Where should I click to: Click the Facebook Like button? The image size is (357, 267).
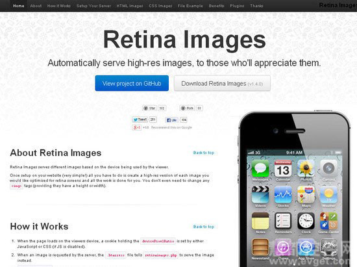coord(171,120)
